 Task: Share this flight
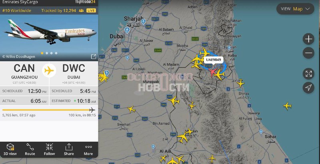[69, 149]
